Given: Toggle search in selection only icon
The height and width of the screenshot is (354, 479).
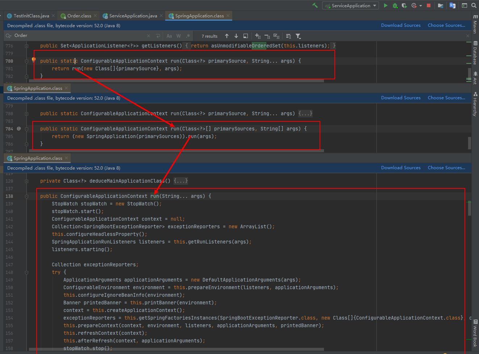Looking at the screenshot, I should click(x=246, y=36).
